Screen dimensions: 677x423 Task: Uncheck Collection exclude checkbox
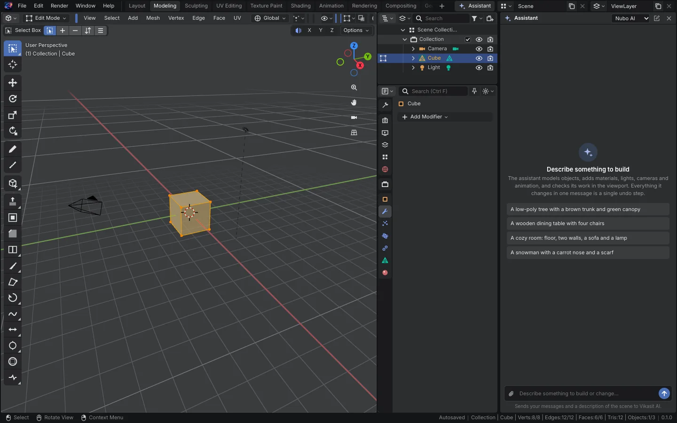pos(468,39)
